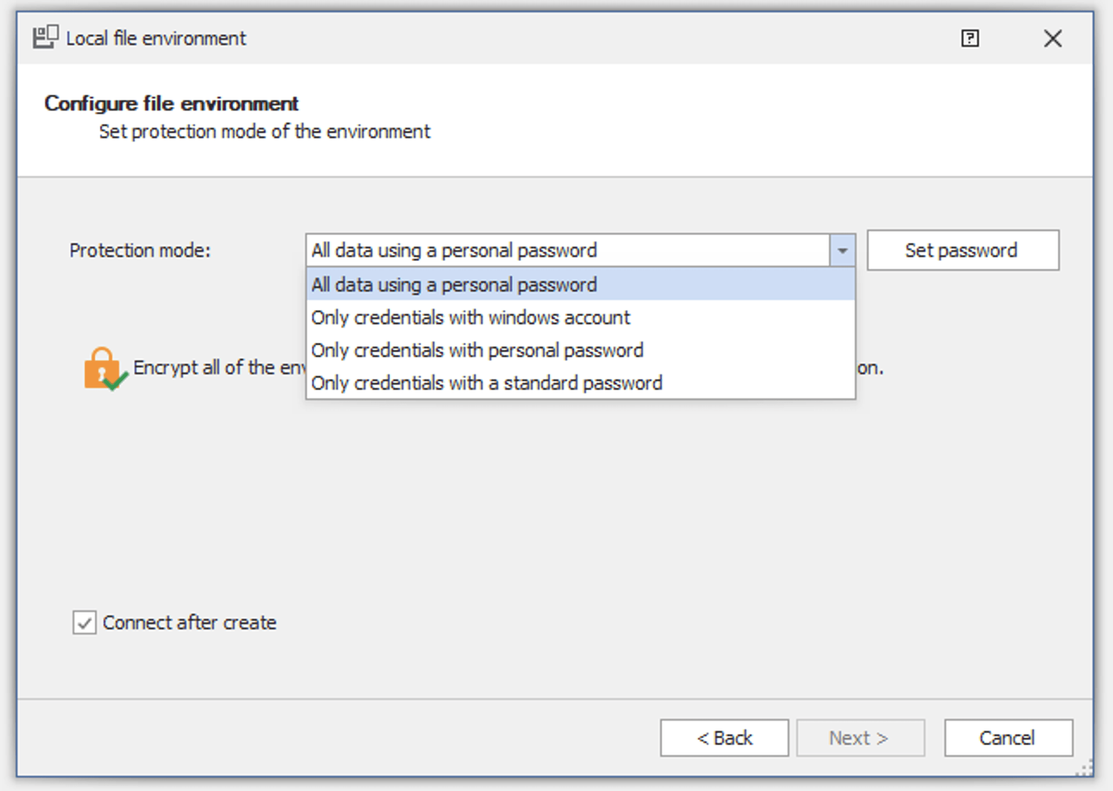The height and width of the screenshot is (791, 1113).
Task: Click the "Set protection mode of the environment" subtitle
Action: pyautogui.click(x=264, y=132)
